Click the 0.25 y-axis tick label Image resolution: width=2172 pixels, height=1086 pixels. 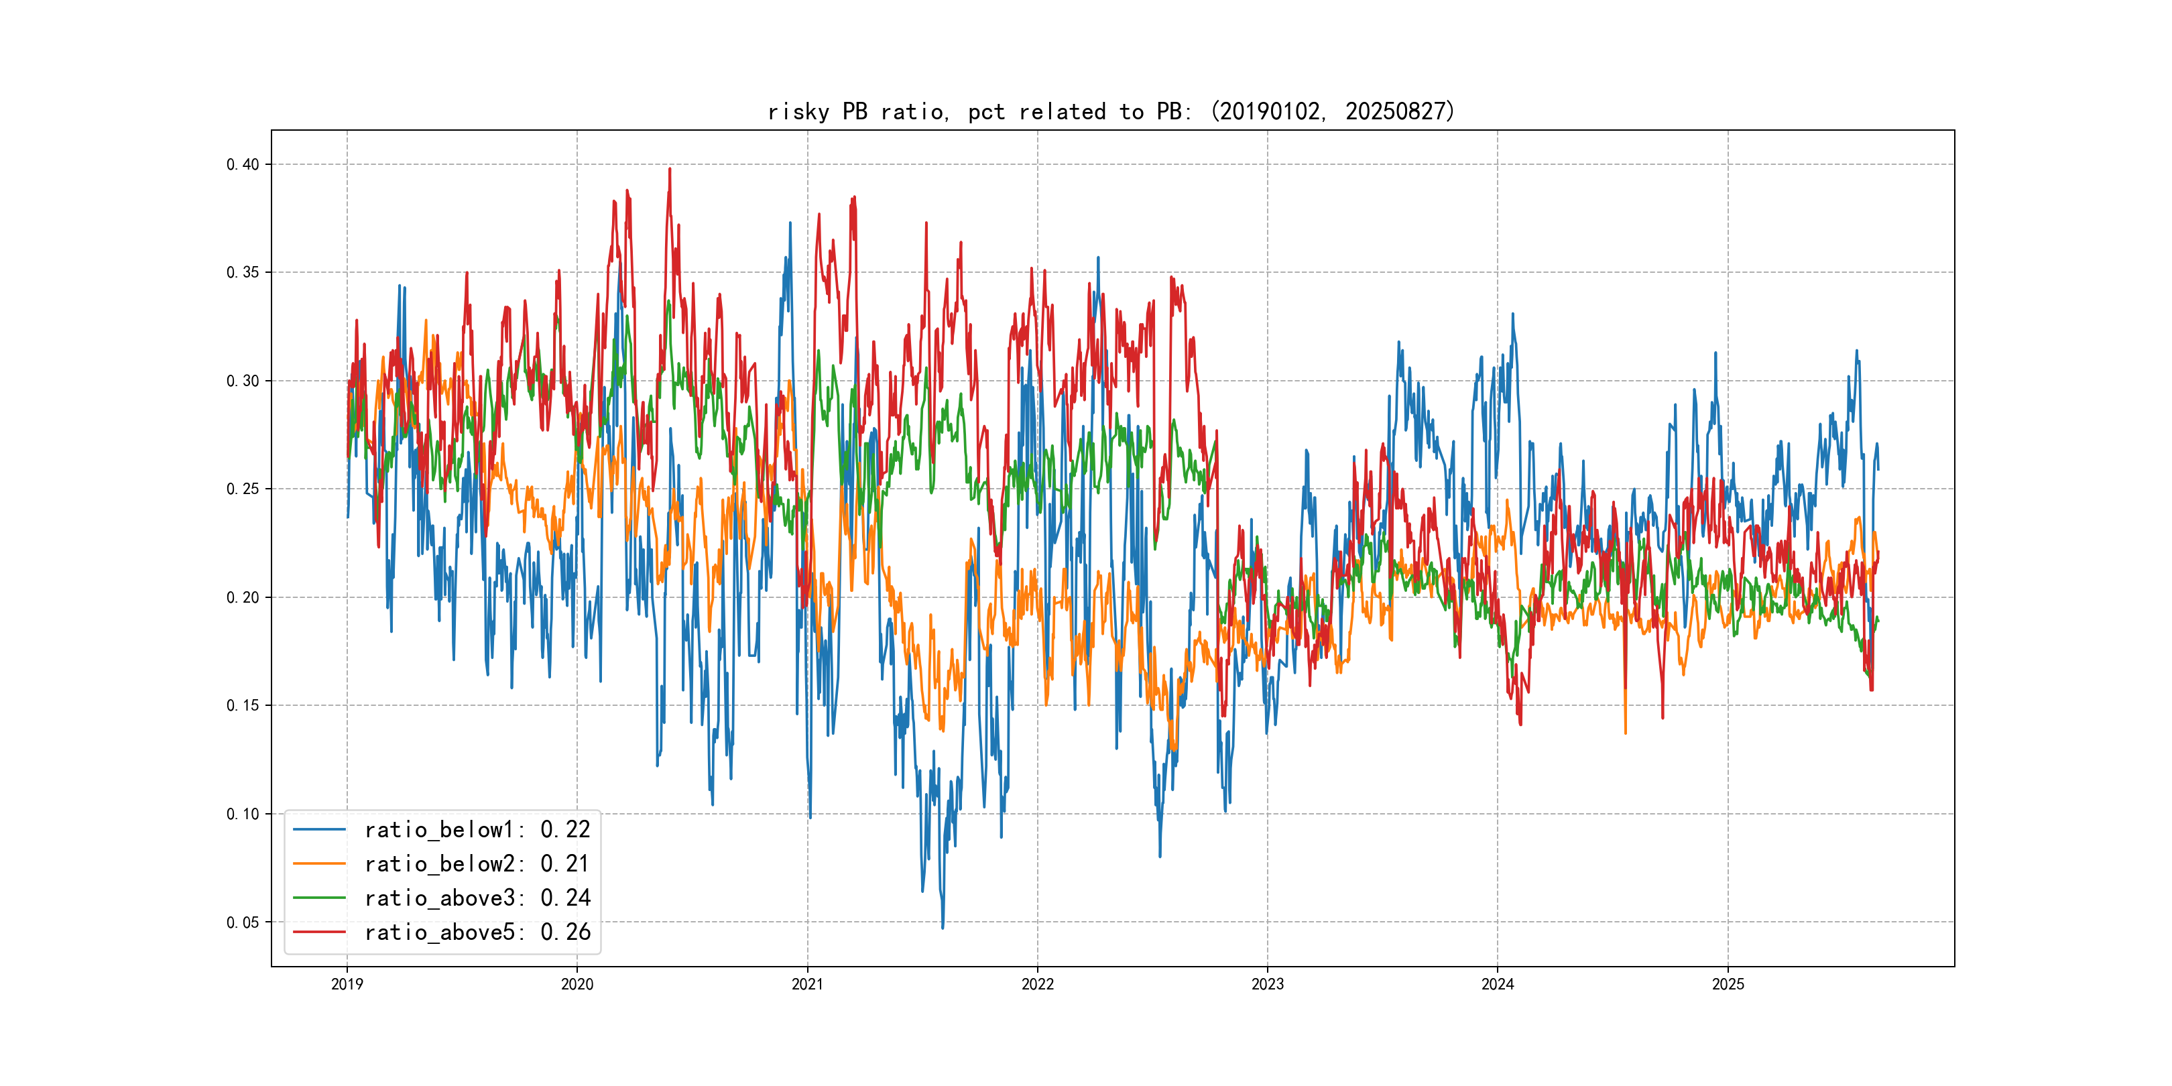pos(243,489)
